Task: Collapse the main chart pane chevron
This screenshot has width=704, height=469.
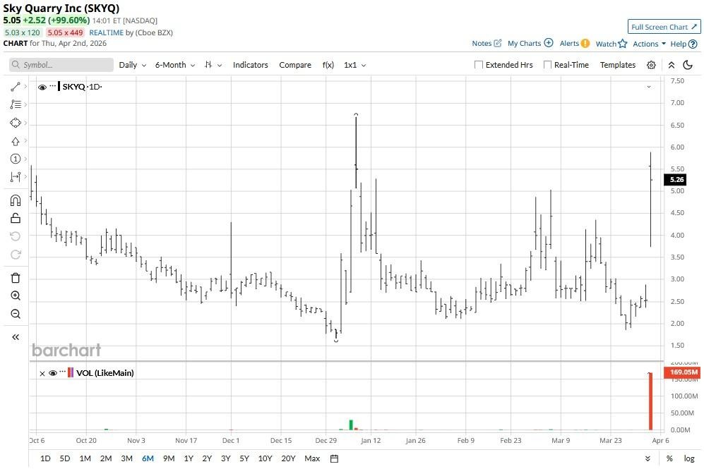Action: point(649,87)
